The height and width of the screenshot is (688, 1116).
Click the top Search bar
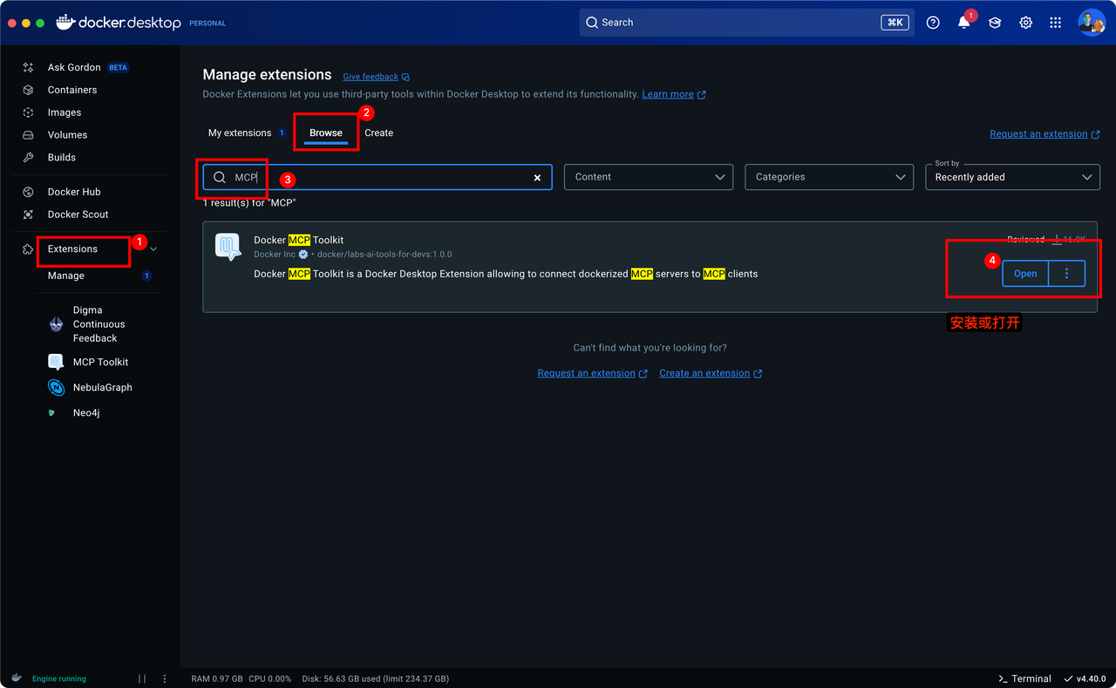tap(746, 23)
